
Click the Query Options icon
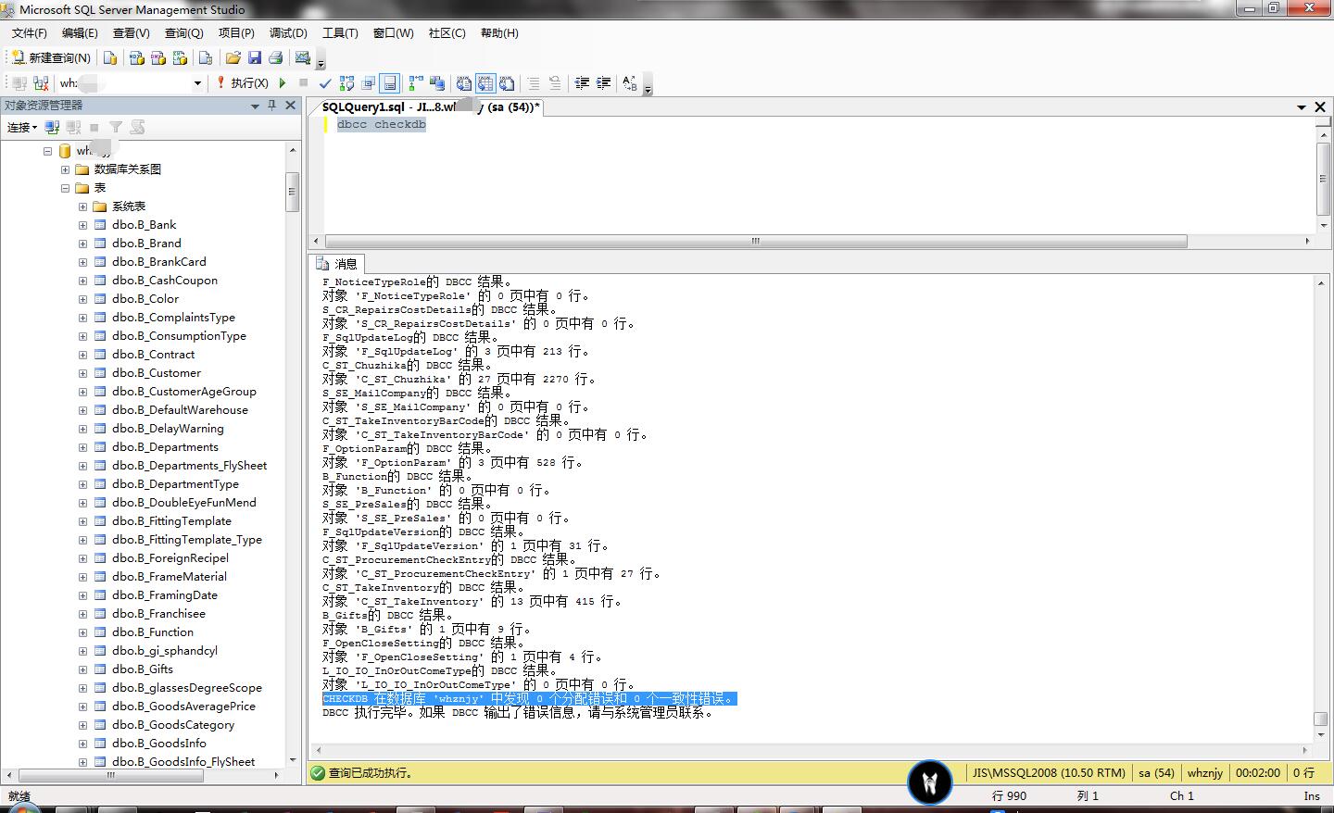click(x=369, y=83)
